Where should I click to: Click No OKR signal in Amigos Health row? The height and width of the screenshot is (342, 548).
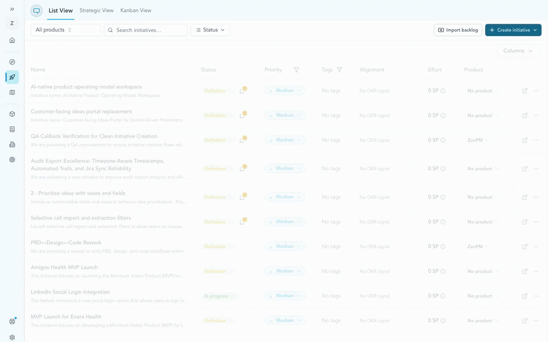374,271
